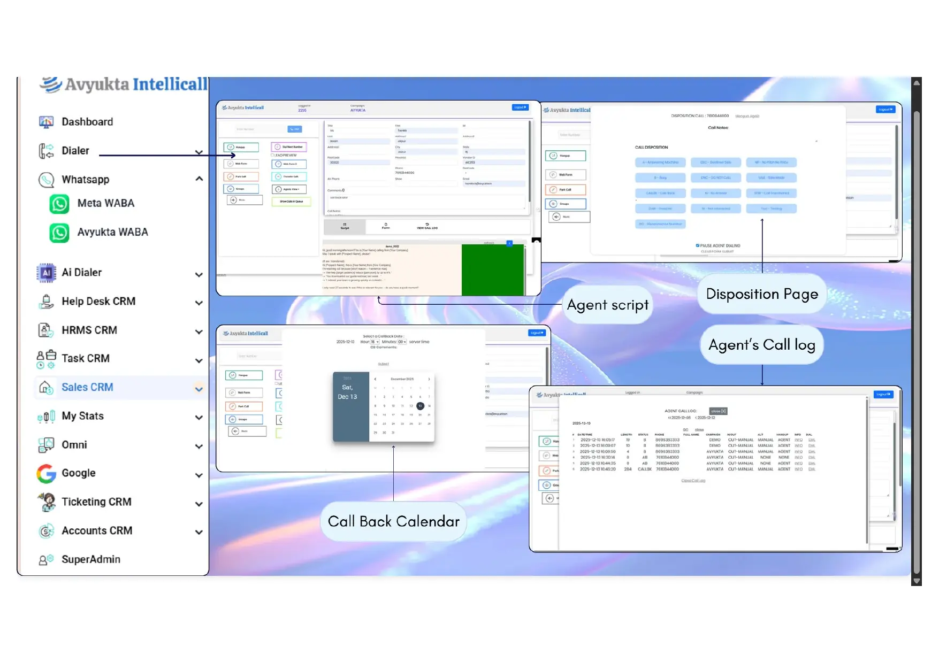Click Web Form icon in Call Back Calendar panel
Screen dimensions: 939x663
(233, 392)
